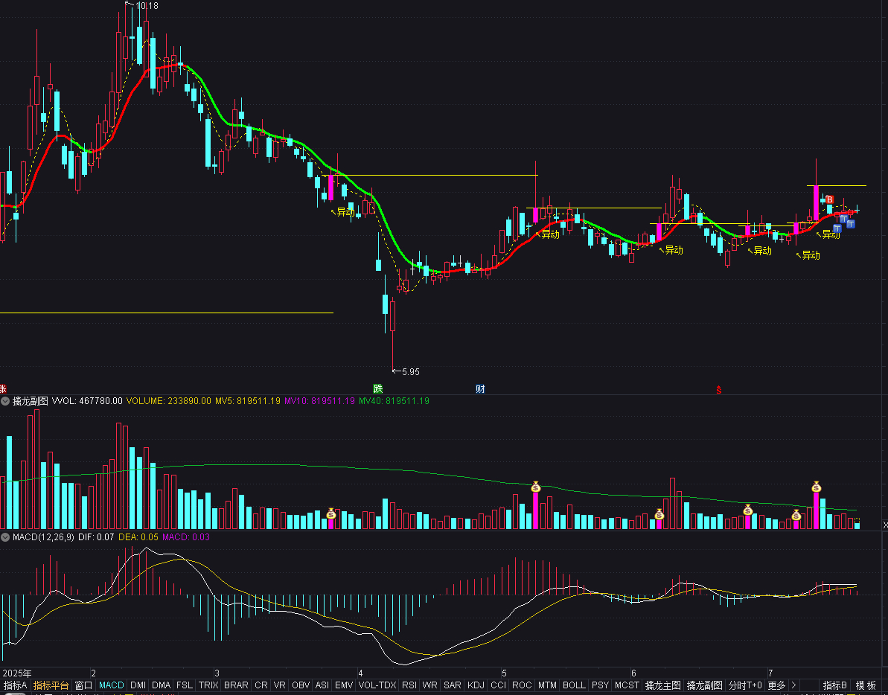Click the VOLUME: 233890.00 value

169,401
